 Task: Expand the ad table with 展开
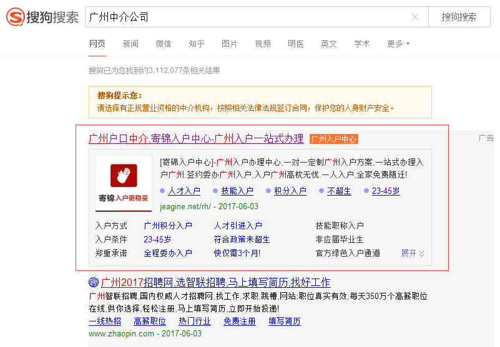[x=413, y=253]
